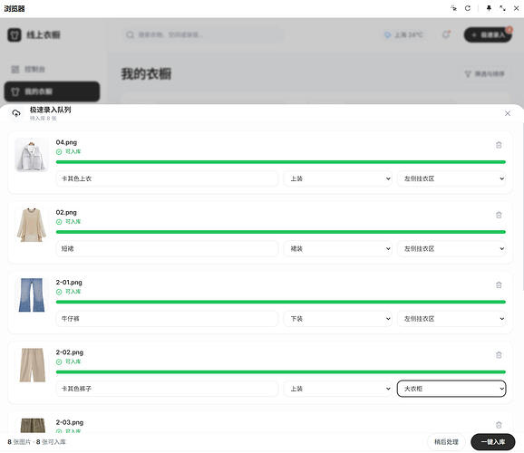
Task: Open the category dropdown for 2-02.png
Action: tap(337, 389)
